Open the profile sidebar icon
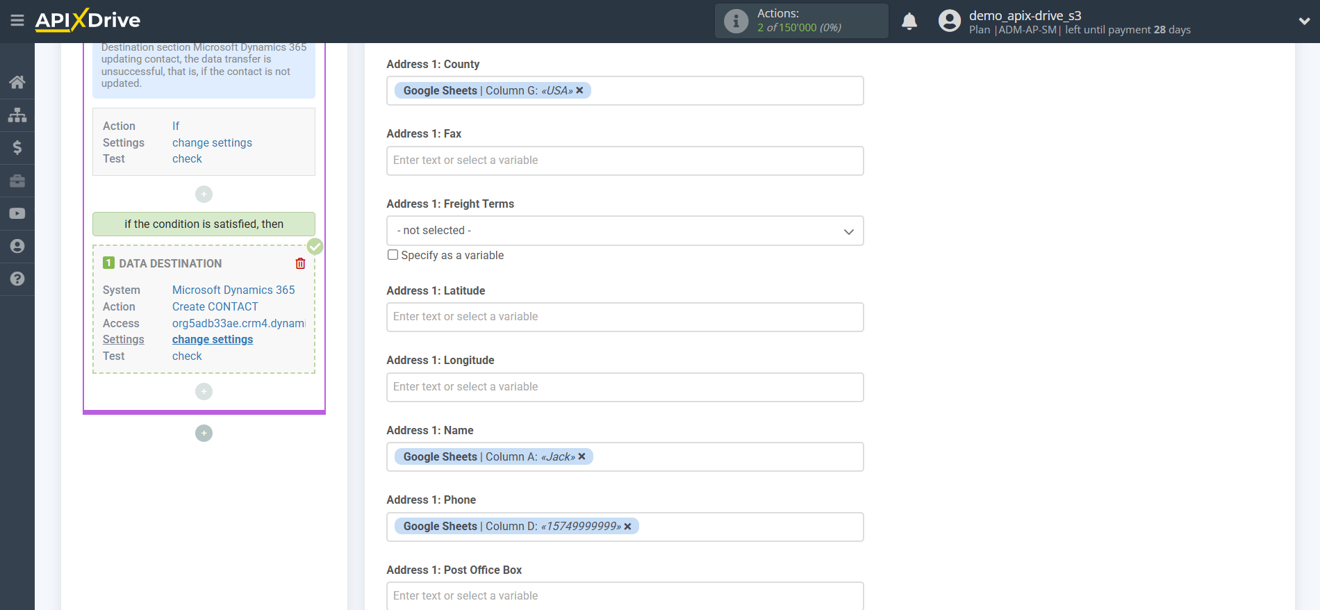The image size is (1320, 610). (x=17, y=246)
